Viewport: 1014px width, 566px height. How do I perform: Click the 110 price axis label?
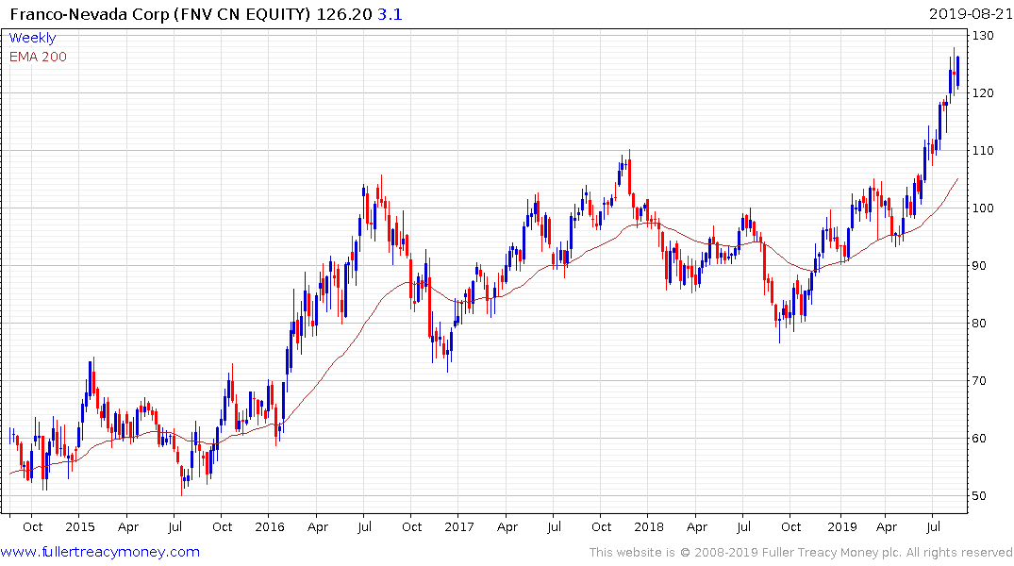point(983,151)
